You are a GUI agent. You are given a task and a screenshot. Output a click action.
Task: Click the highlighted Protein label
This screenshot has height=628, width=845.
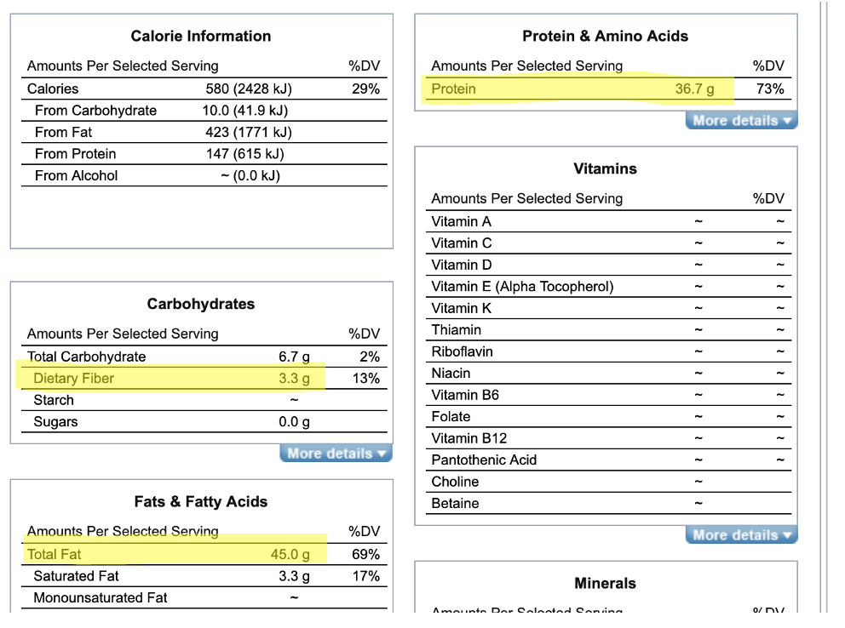[x=454, y=89]
